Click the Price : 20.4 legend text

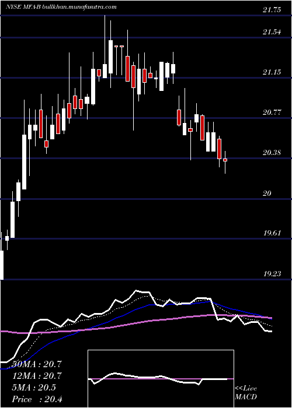tap(37, 399)
